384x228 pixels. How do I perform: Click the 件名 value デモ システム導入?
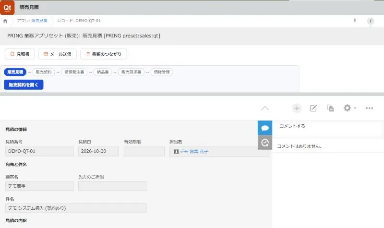click(x=76, y=208)
